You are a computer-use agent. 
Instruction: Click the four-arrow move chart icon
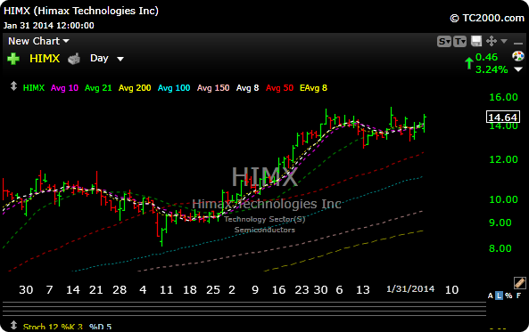[x=492, y=41]
